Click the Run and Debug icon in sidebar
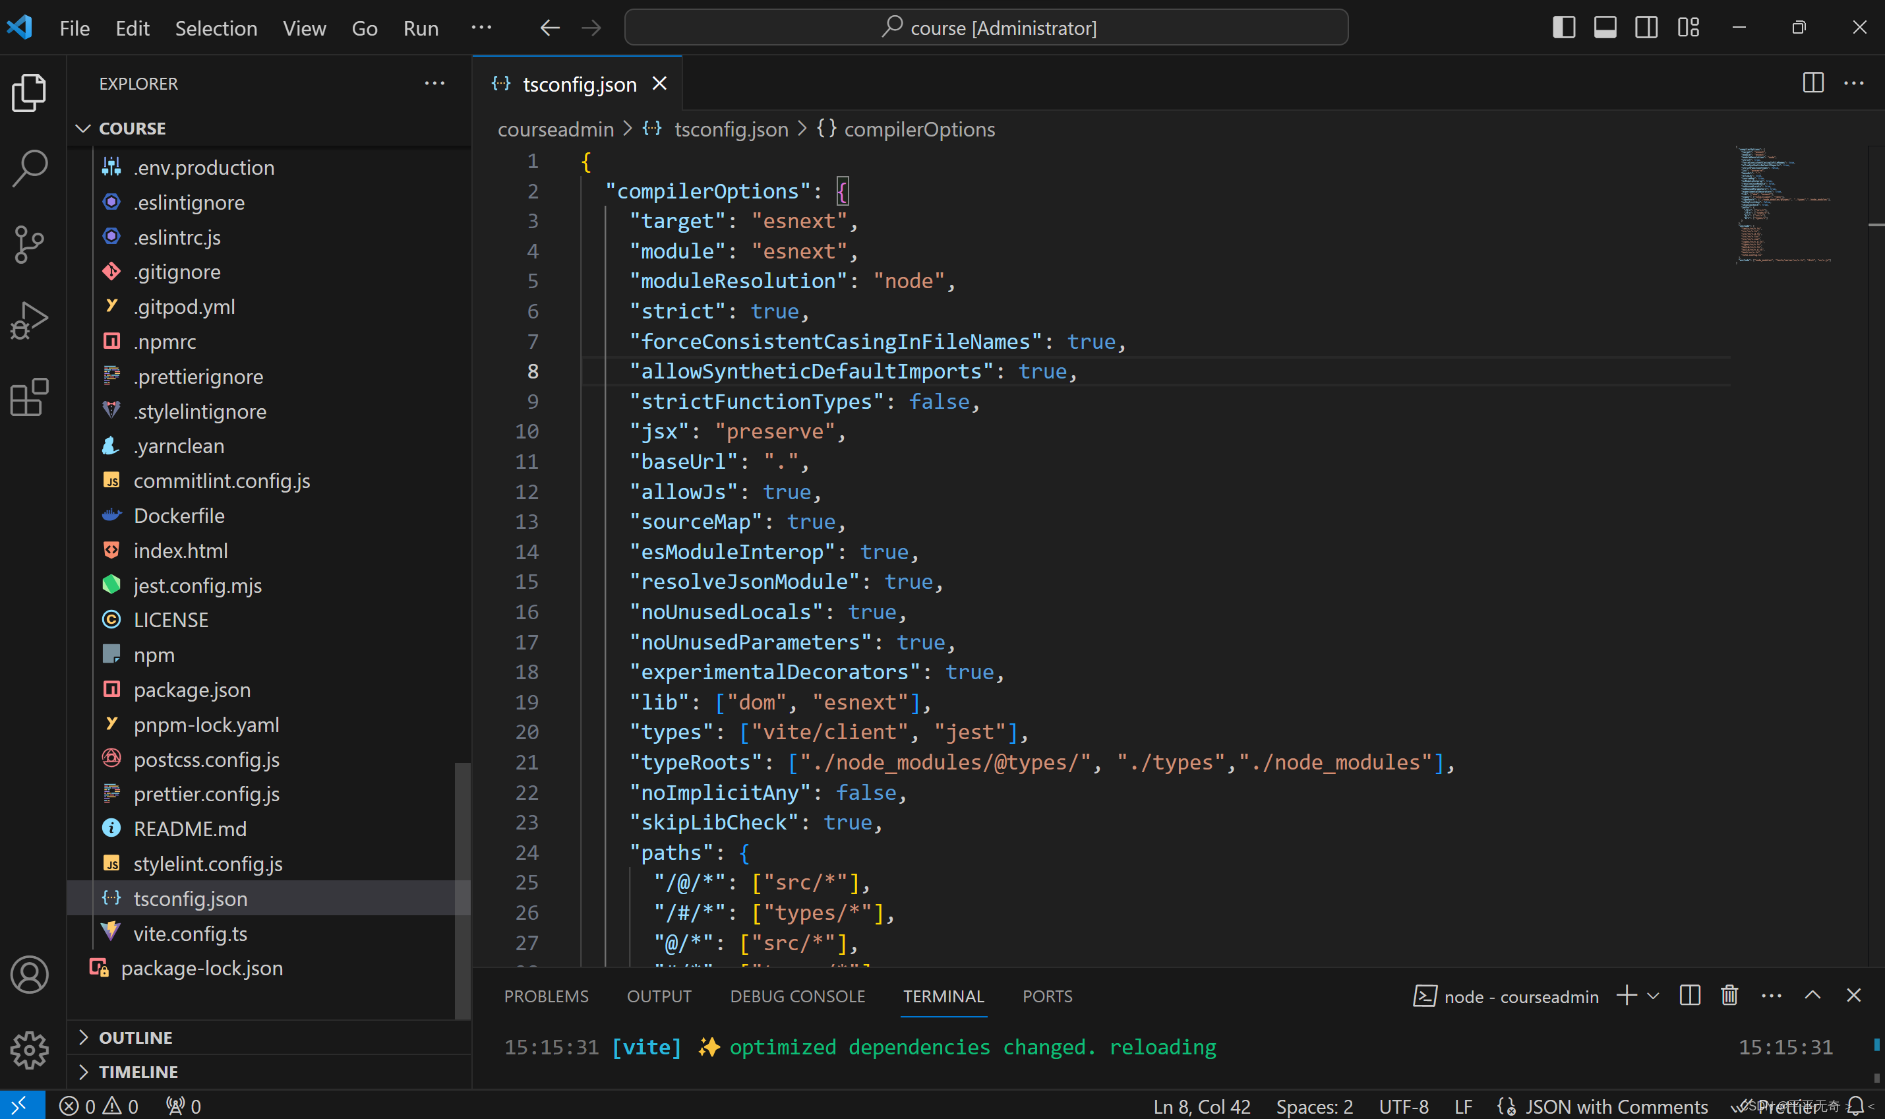 tap(29, 320)
